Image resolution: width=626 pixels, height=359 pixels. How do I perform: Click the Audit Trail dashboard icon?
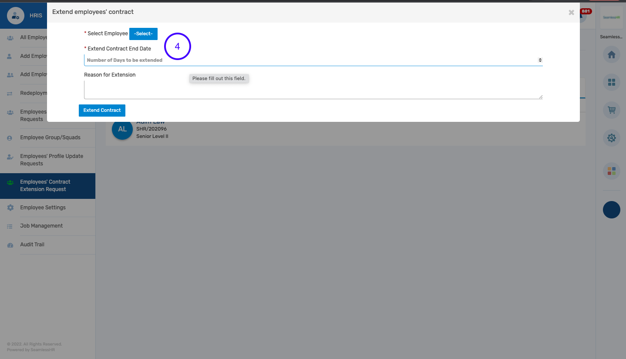(10, 245)
